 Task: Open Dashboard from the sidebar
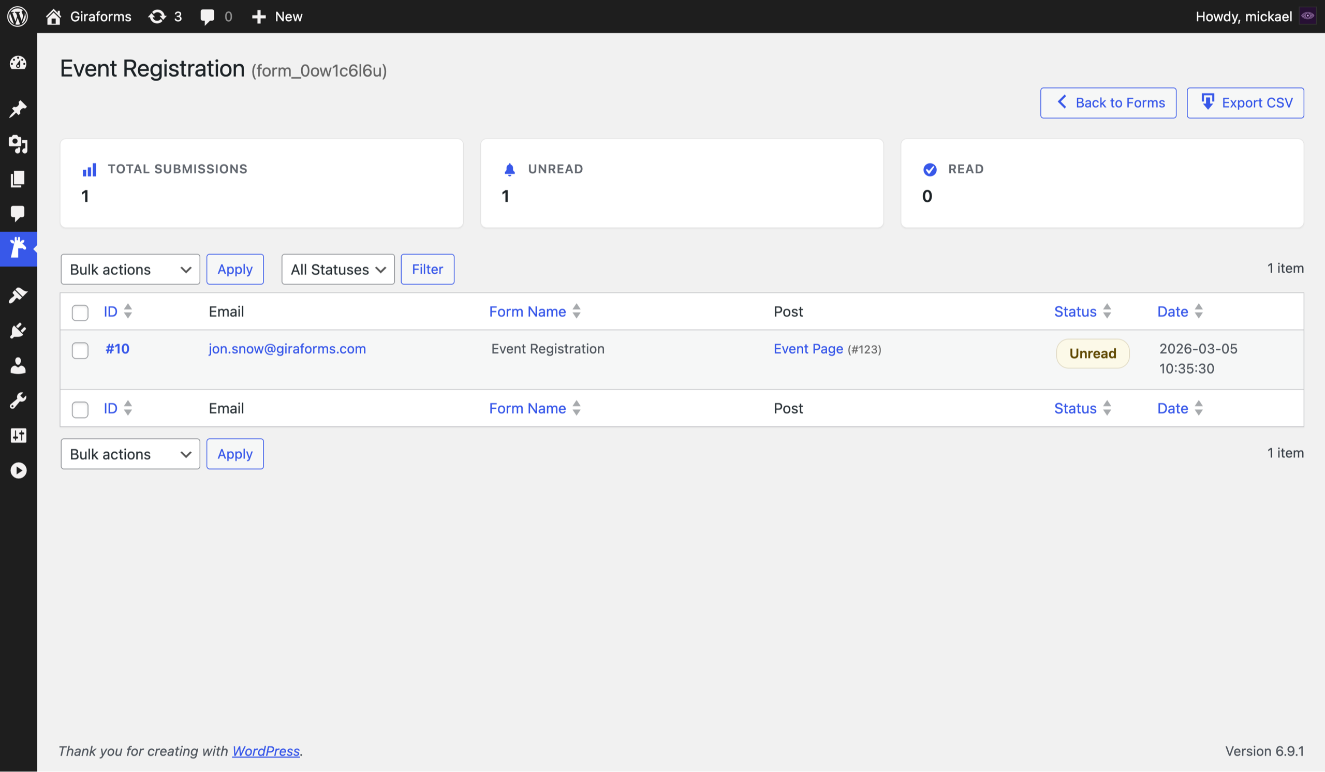[19, 63]
